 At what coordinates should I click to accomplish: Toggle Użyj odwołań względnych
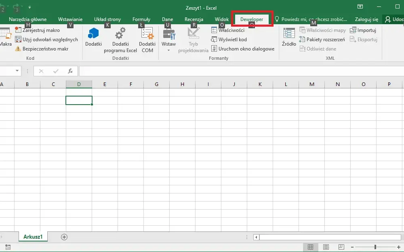click(x=46, y=40)
